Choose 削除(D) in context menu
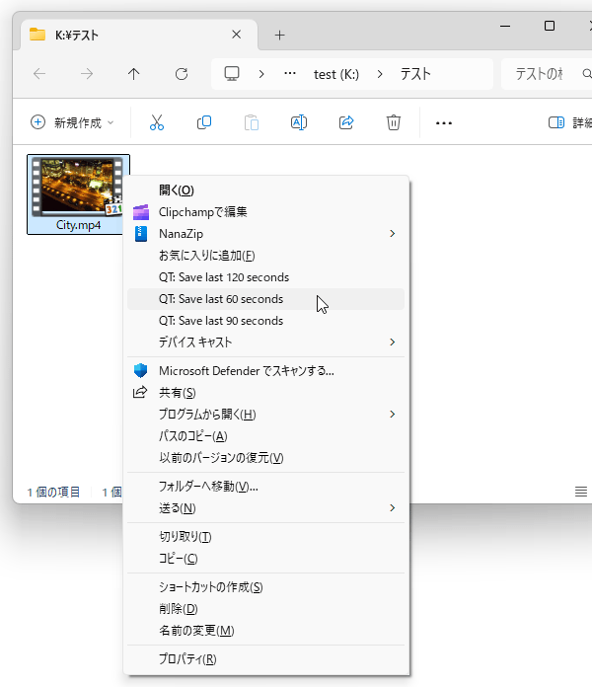This screenshot has height=687, width=592. pyautogui.click(x=265, y=609)
